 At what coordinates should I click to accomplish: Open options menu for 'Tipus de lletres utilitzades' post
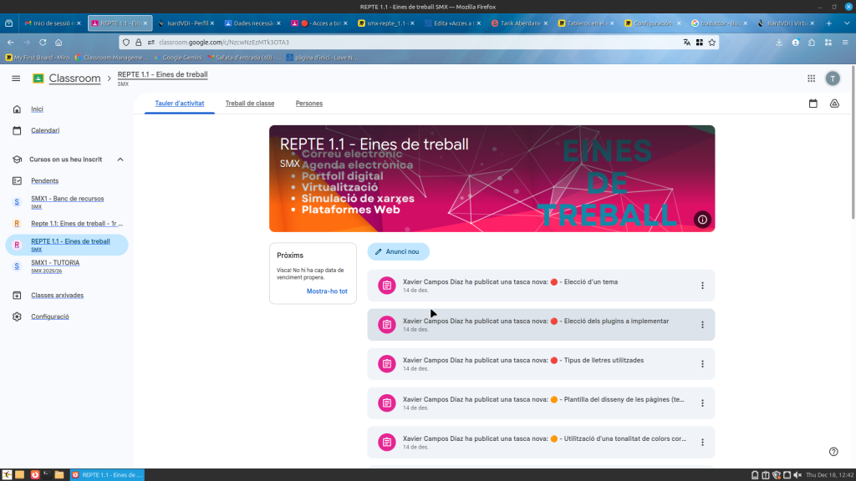click(702, 364)
